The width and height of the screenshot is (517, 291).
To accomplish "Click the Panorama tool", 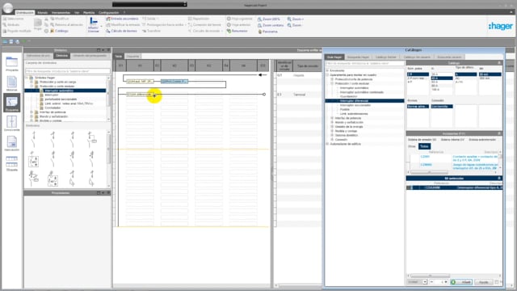I will point(267,32).
